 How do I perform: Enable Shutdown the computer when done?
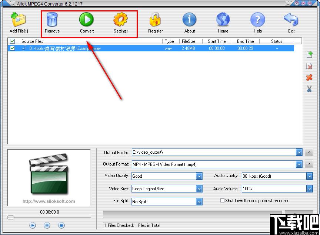tap(222, 201)
